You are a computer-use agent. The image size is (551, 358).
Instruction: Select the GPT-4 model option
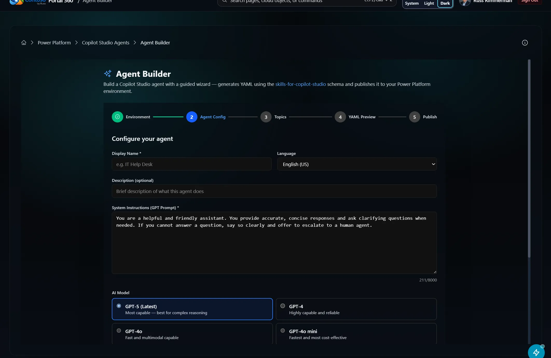click(x=356, y=309)
